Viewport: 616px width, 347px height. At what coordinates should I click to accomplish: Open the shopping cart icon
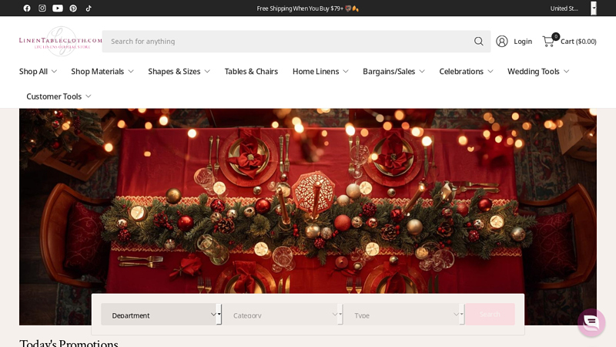(548, 42)
